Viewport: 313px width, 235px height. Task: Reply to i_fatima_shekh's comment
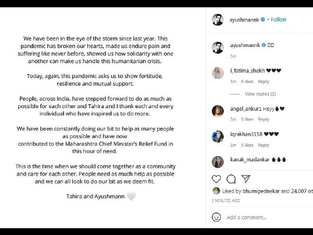click(x=263, y=81)
